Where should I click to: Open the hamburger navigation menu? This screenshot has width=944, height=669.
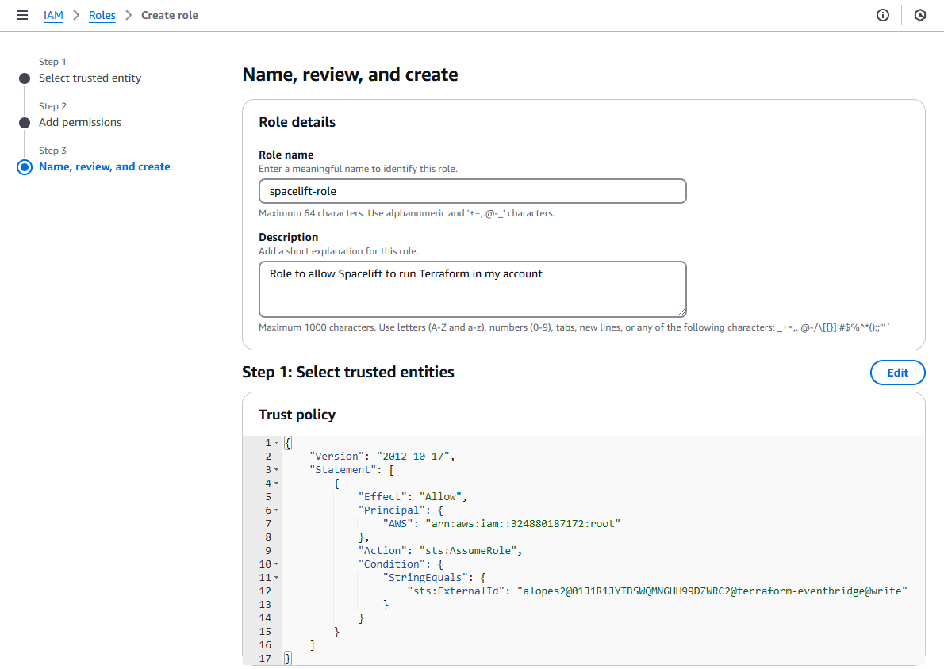click(x=22, y=15)
